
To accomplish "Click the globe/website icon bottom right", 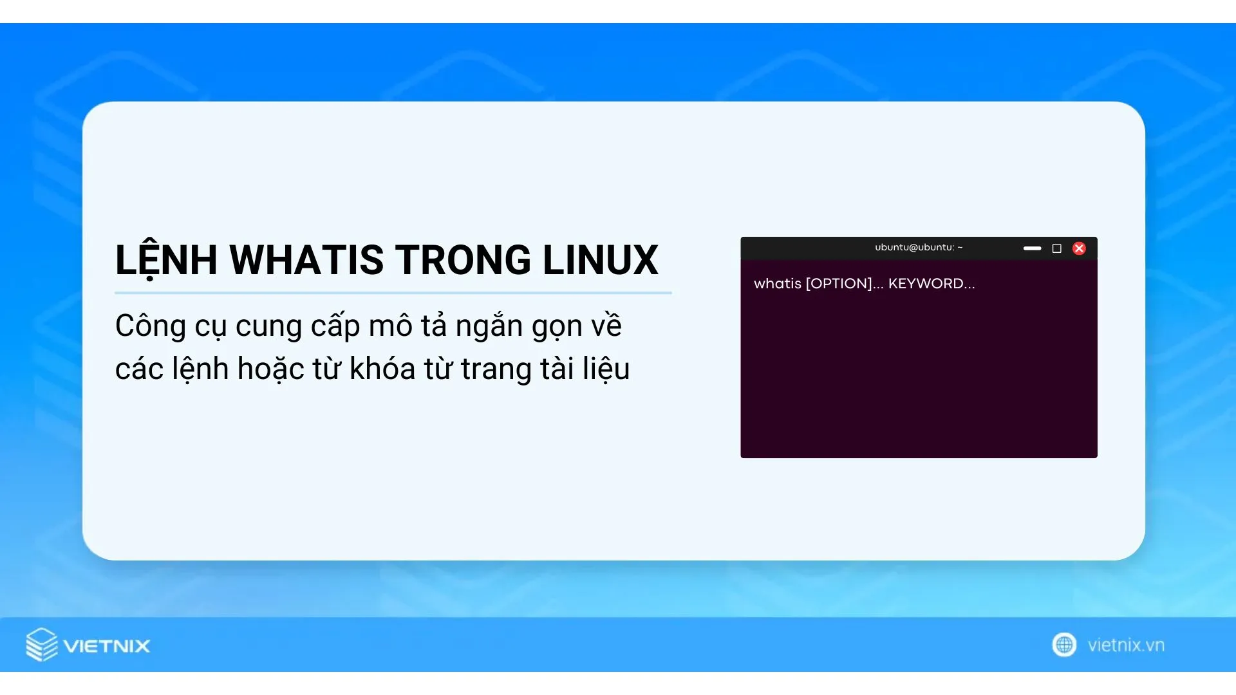I will 1063,644.
